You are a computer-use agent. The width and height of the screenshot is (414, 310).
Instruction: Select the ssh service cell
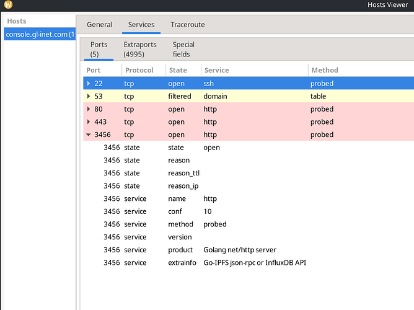click(209, 84)
